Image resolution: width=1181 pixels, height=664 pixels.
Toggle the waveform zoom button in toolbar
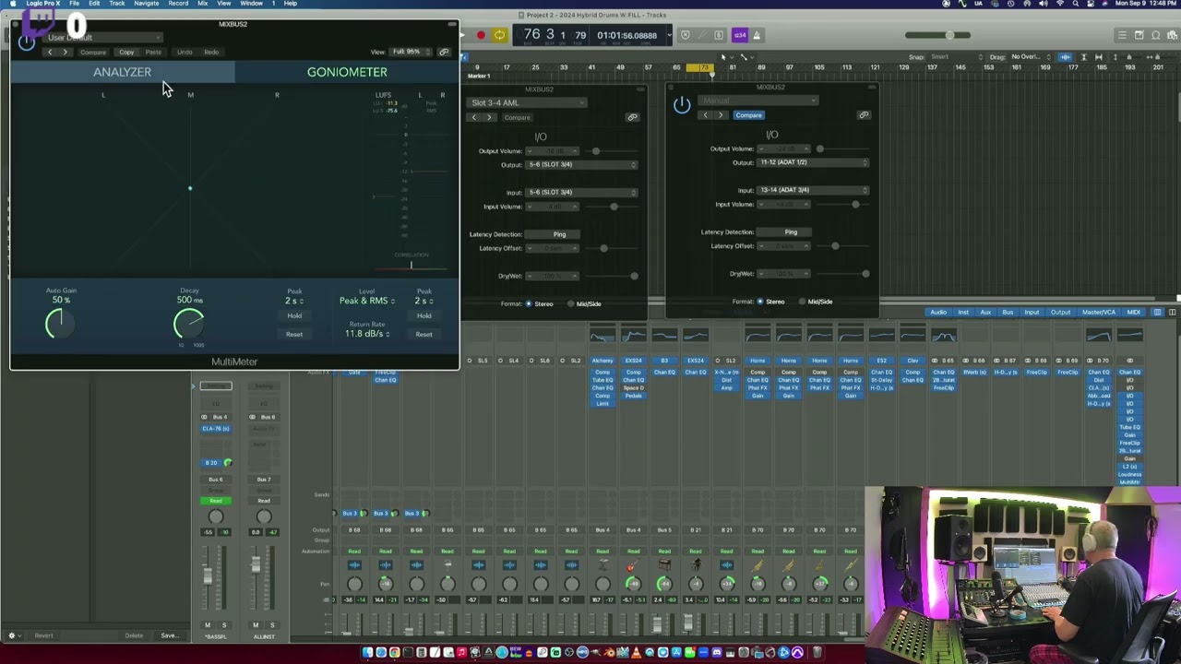1066,57
